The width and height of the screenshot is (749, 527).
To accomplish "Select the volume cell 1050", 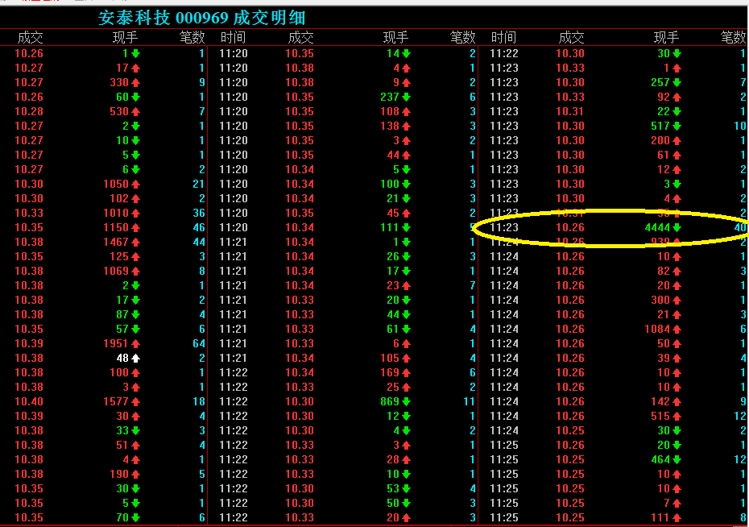I will tap(116, 184).
